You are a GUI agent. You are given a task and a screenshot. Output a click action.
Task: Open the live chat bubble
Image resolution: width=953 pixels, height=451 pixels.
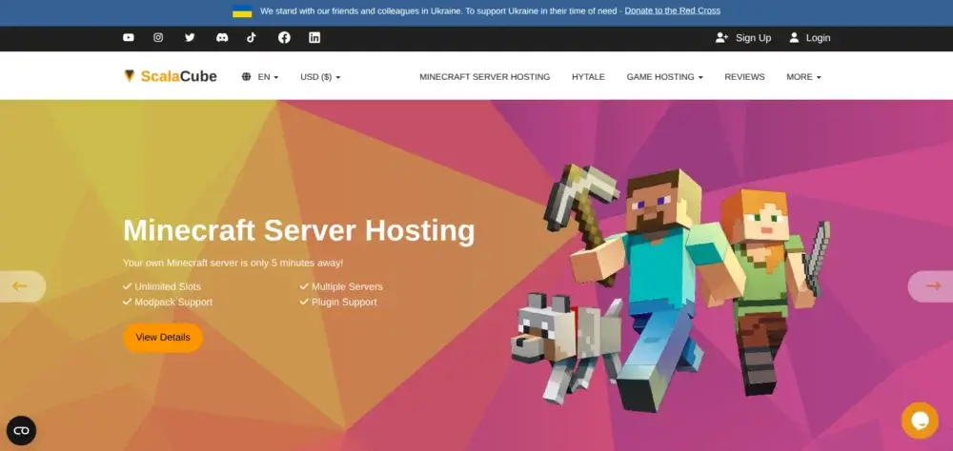[920, 420]
